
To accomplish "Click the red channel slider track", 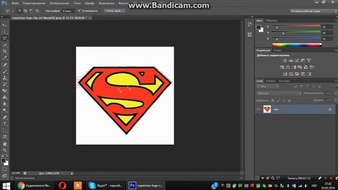I will [x=296, y=26].
